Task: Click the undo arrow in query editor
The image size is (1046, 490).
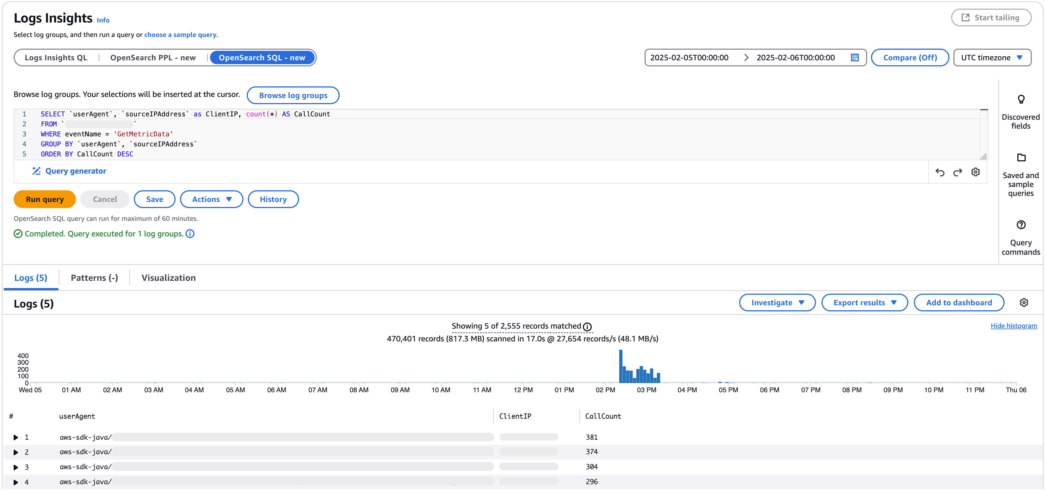Action: pyautogui.click(x=940, y=172)
